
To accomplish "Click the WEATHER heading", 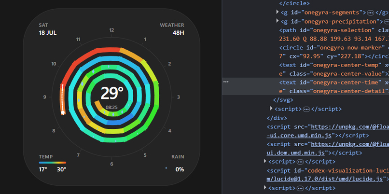I will [172, 25].
